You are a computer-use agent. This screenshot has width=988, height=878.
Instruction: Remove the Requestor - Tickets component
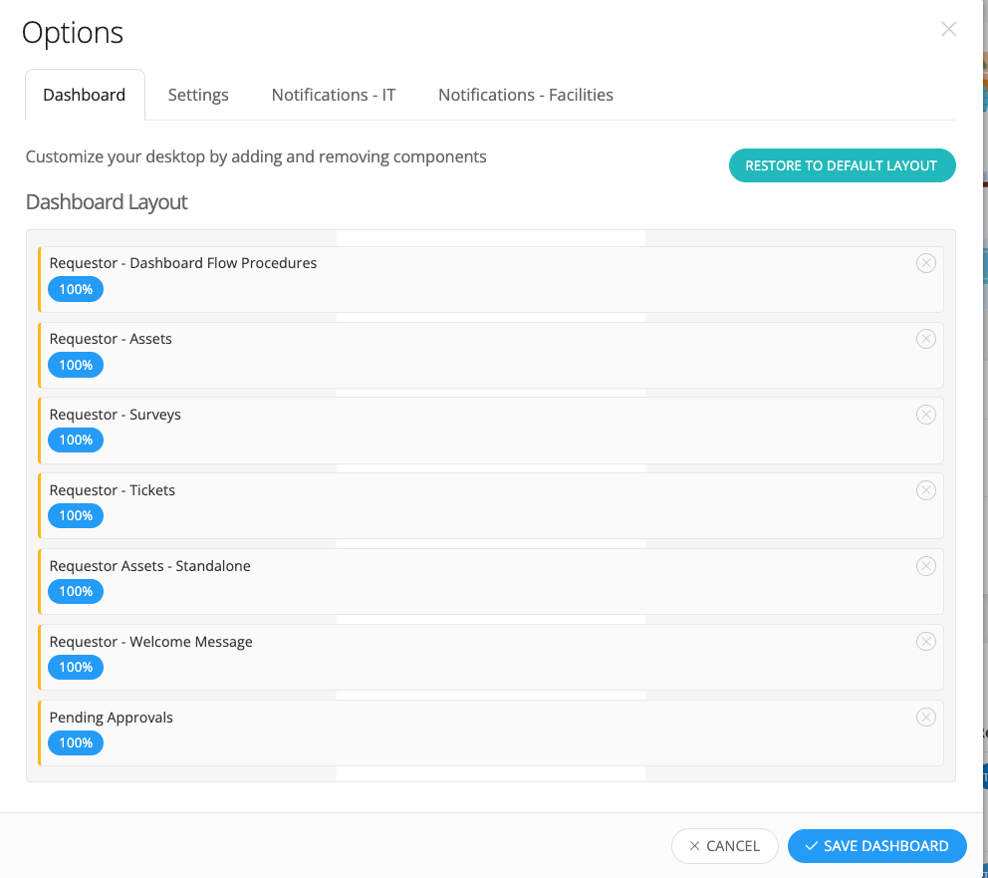coord(925,489)
